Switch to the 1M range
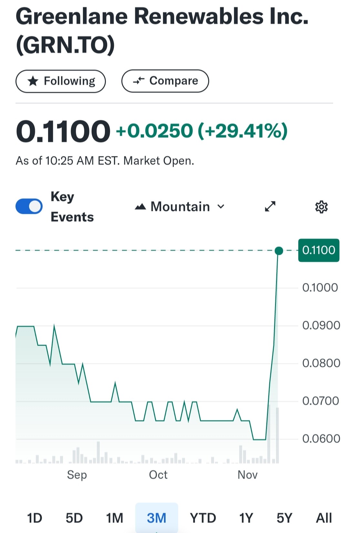Viewport: 348px width, 533px height. (115, 518)
